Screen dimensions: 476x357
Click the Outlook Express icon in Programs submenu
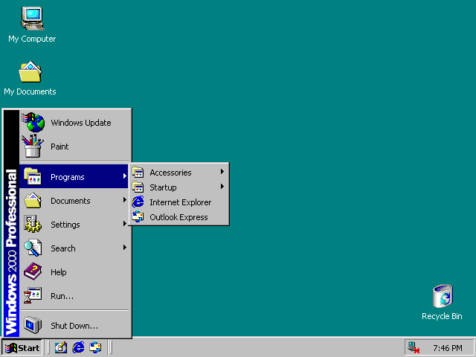tap(138, 216)
